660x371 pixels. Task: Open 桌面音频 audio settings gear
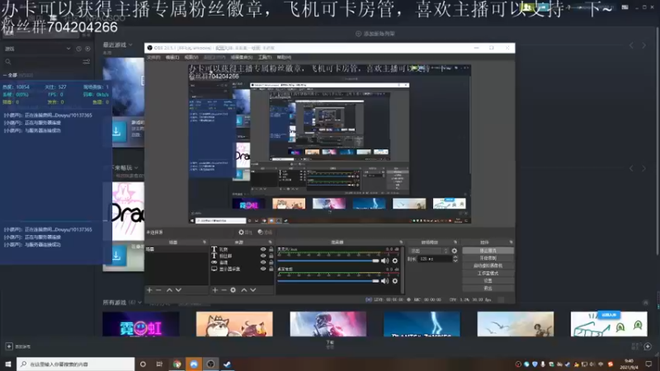395,281
